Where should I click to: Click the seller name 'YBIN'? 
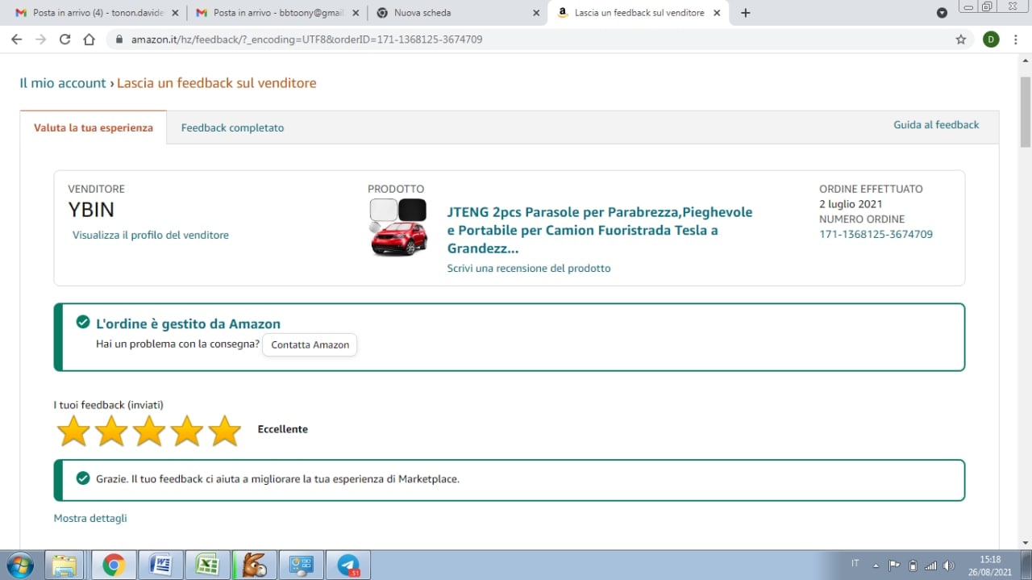[x=91, y=210]
